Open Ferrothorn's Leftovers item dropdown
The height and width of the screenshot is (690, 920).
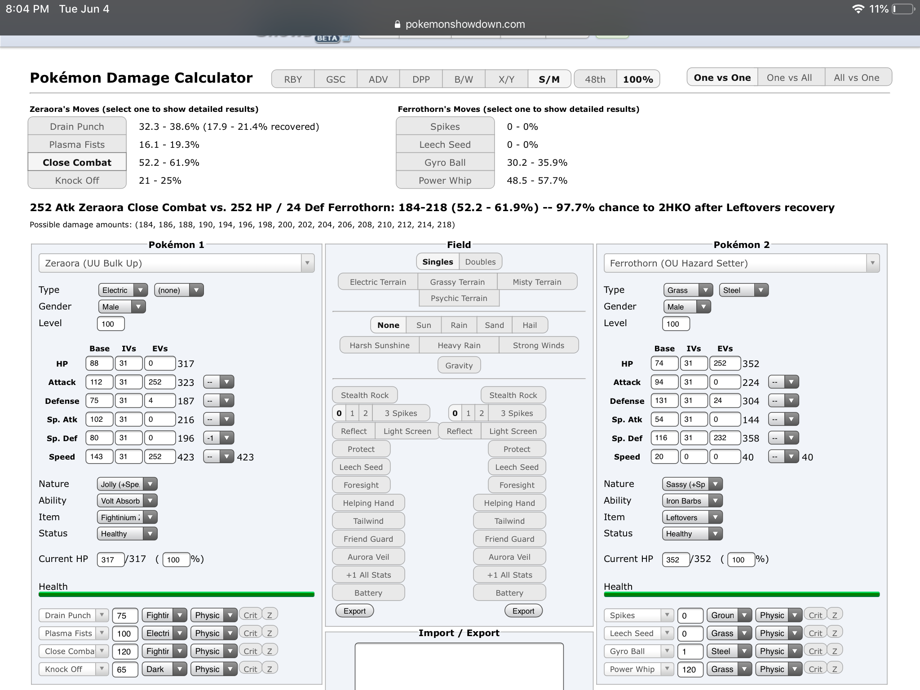tap(692, 517)
